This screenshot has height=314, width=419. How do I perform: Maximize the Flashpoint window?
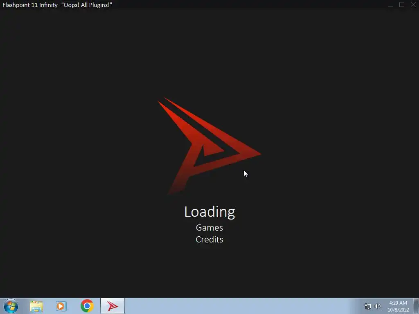coord(402,4)
